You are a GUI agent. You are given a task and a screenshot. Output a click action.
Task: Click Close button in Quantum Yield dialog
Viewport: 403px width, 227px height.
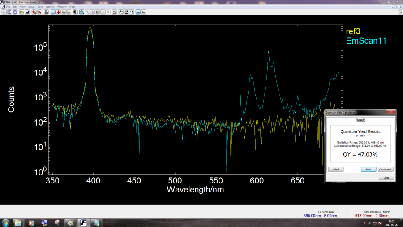[386, 178]
